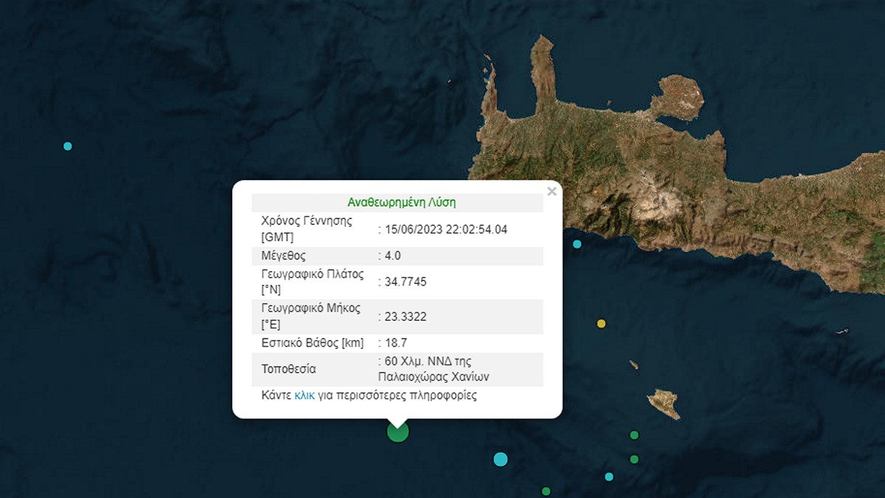Viewport: 885px width, 498px height.
Task: Select the large green epicenter marker below popup
Action: click(x=398, y=432)
